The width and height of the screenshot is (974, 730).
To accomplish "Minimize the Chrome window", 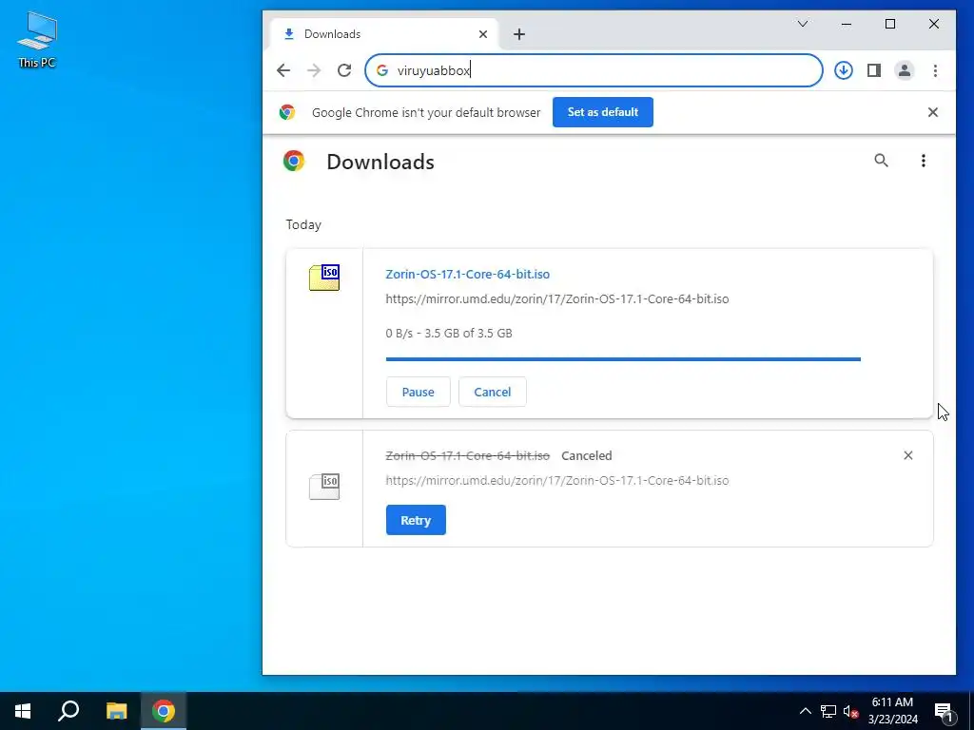I will [x=846, y=24].
